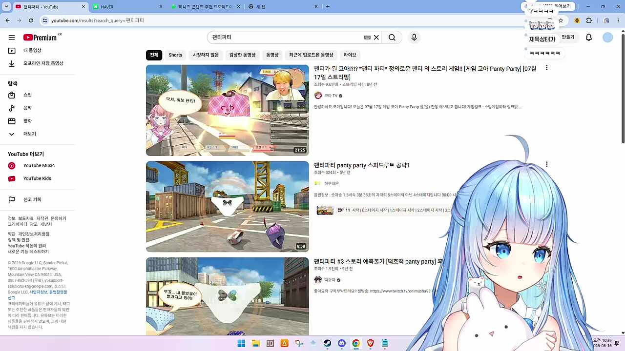This screenshot has width=625, height=351.
Task: Filter by 라이브 chip
Action: click(x=350, y=55)
